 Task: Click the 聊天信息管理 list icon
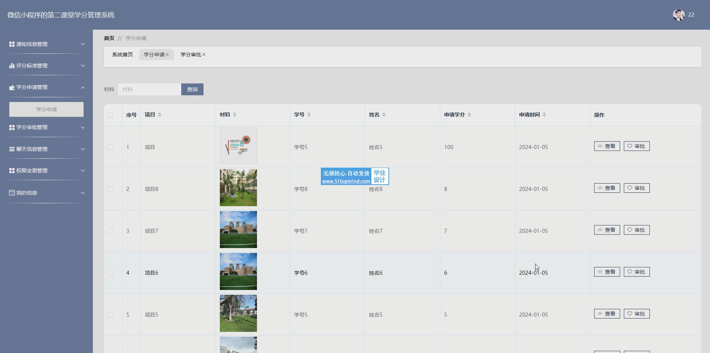(12, 149)
